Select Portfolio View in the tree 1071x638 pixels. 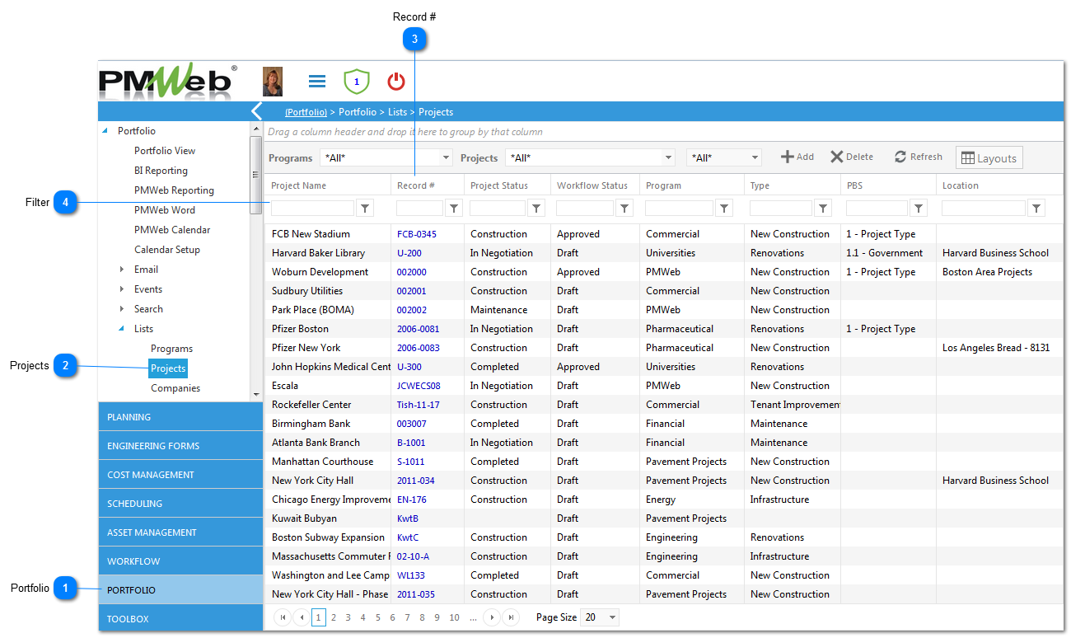(165, 151)
